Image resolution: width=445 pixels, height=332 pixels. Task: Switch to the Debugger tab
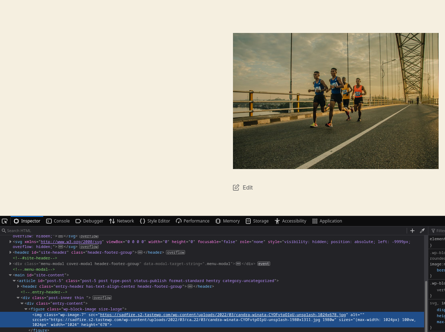click(89, 221)
